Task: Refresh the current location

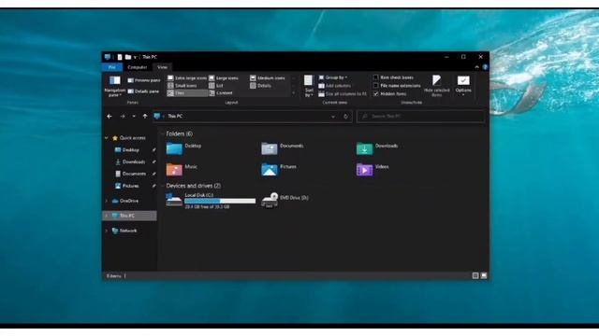Action: [345, 117]
